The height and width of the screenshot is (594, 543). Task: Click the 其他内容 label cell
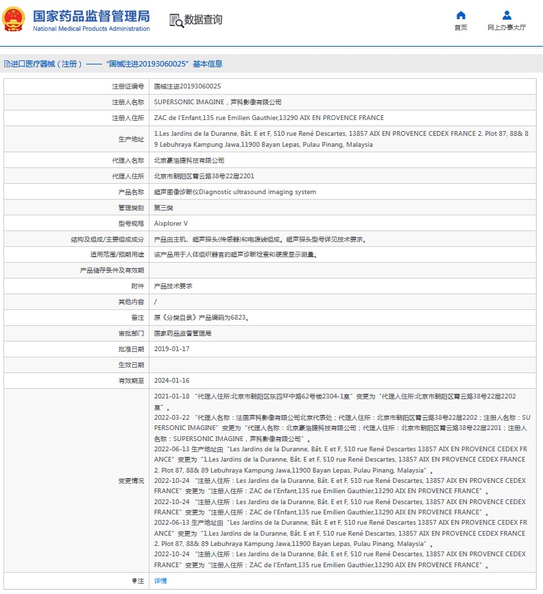77,302
